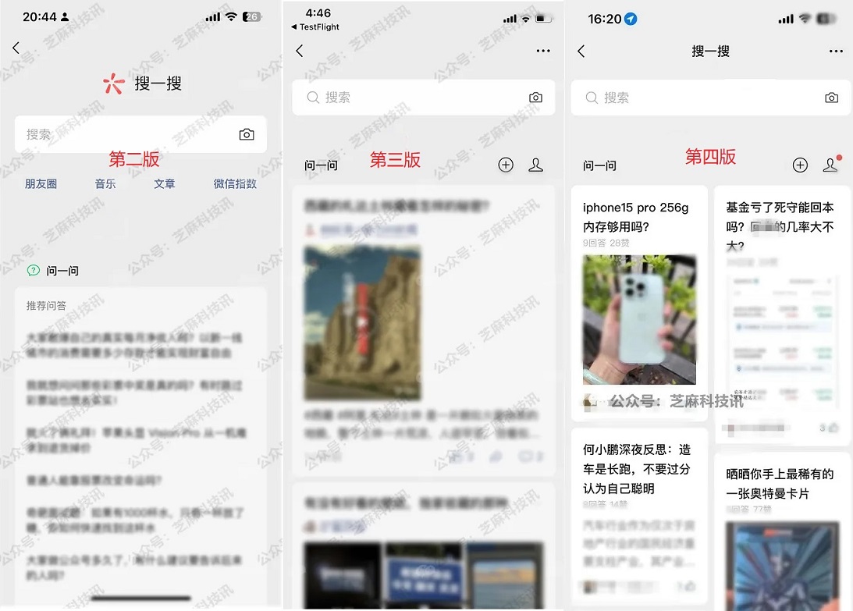This screenshot has height=611, width=853.
Task: Tap the + ask-question icon in 第三版
Action: pyautogui.click(x=506, y=165)
